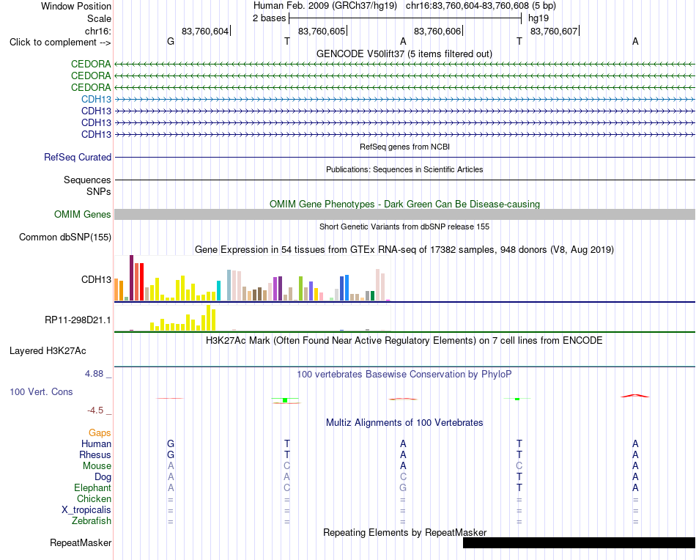Click the Gaps label in alignment track
This screenshot has height=560, width=696.
click(100, 432)
